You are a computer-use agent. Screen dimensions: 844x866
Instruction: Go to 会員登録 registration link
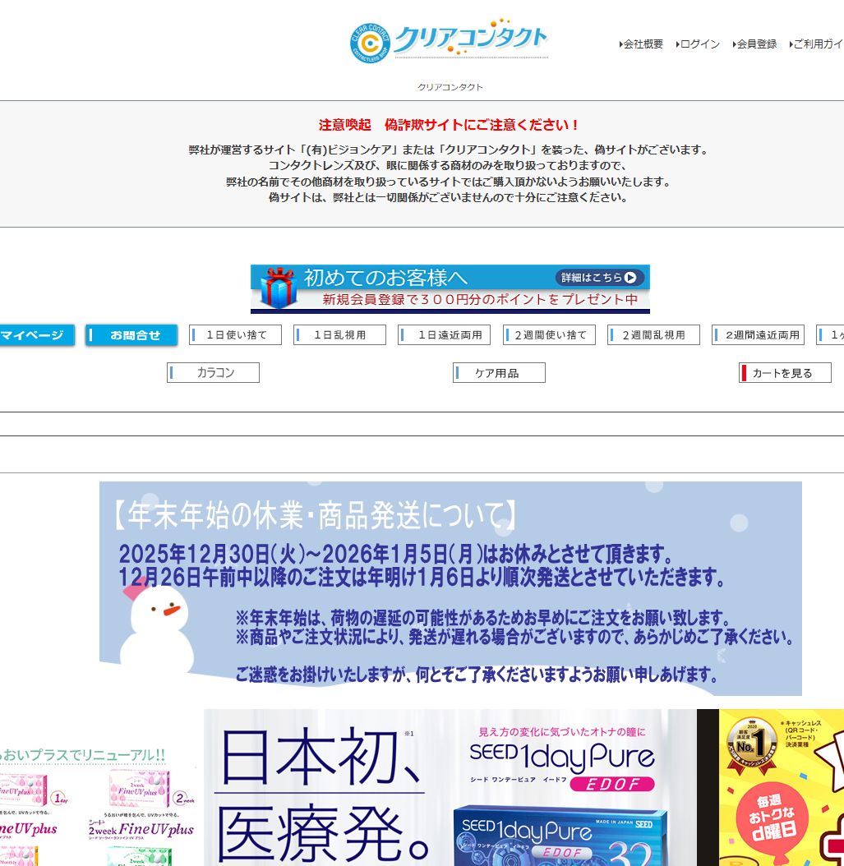click(x=755, y=44)
